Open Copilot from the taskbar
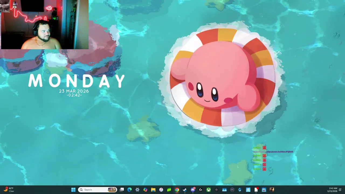 tap(145, 190)
